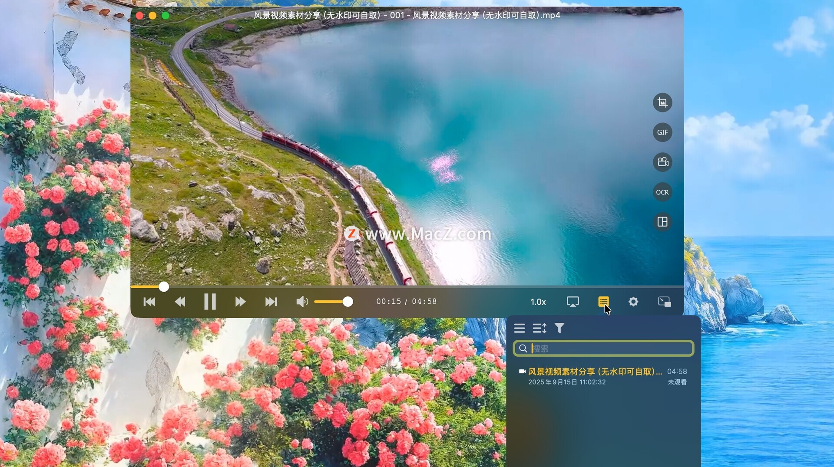Click the playlist search field

coord(608,349)
